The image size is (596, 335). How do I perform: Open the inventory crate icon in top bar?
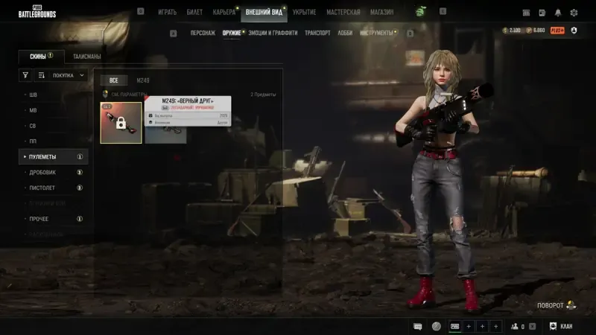pyautogui.click(x=526, y=13)
